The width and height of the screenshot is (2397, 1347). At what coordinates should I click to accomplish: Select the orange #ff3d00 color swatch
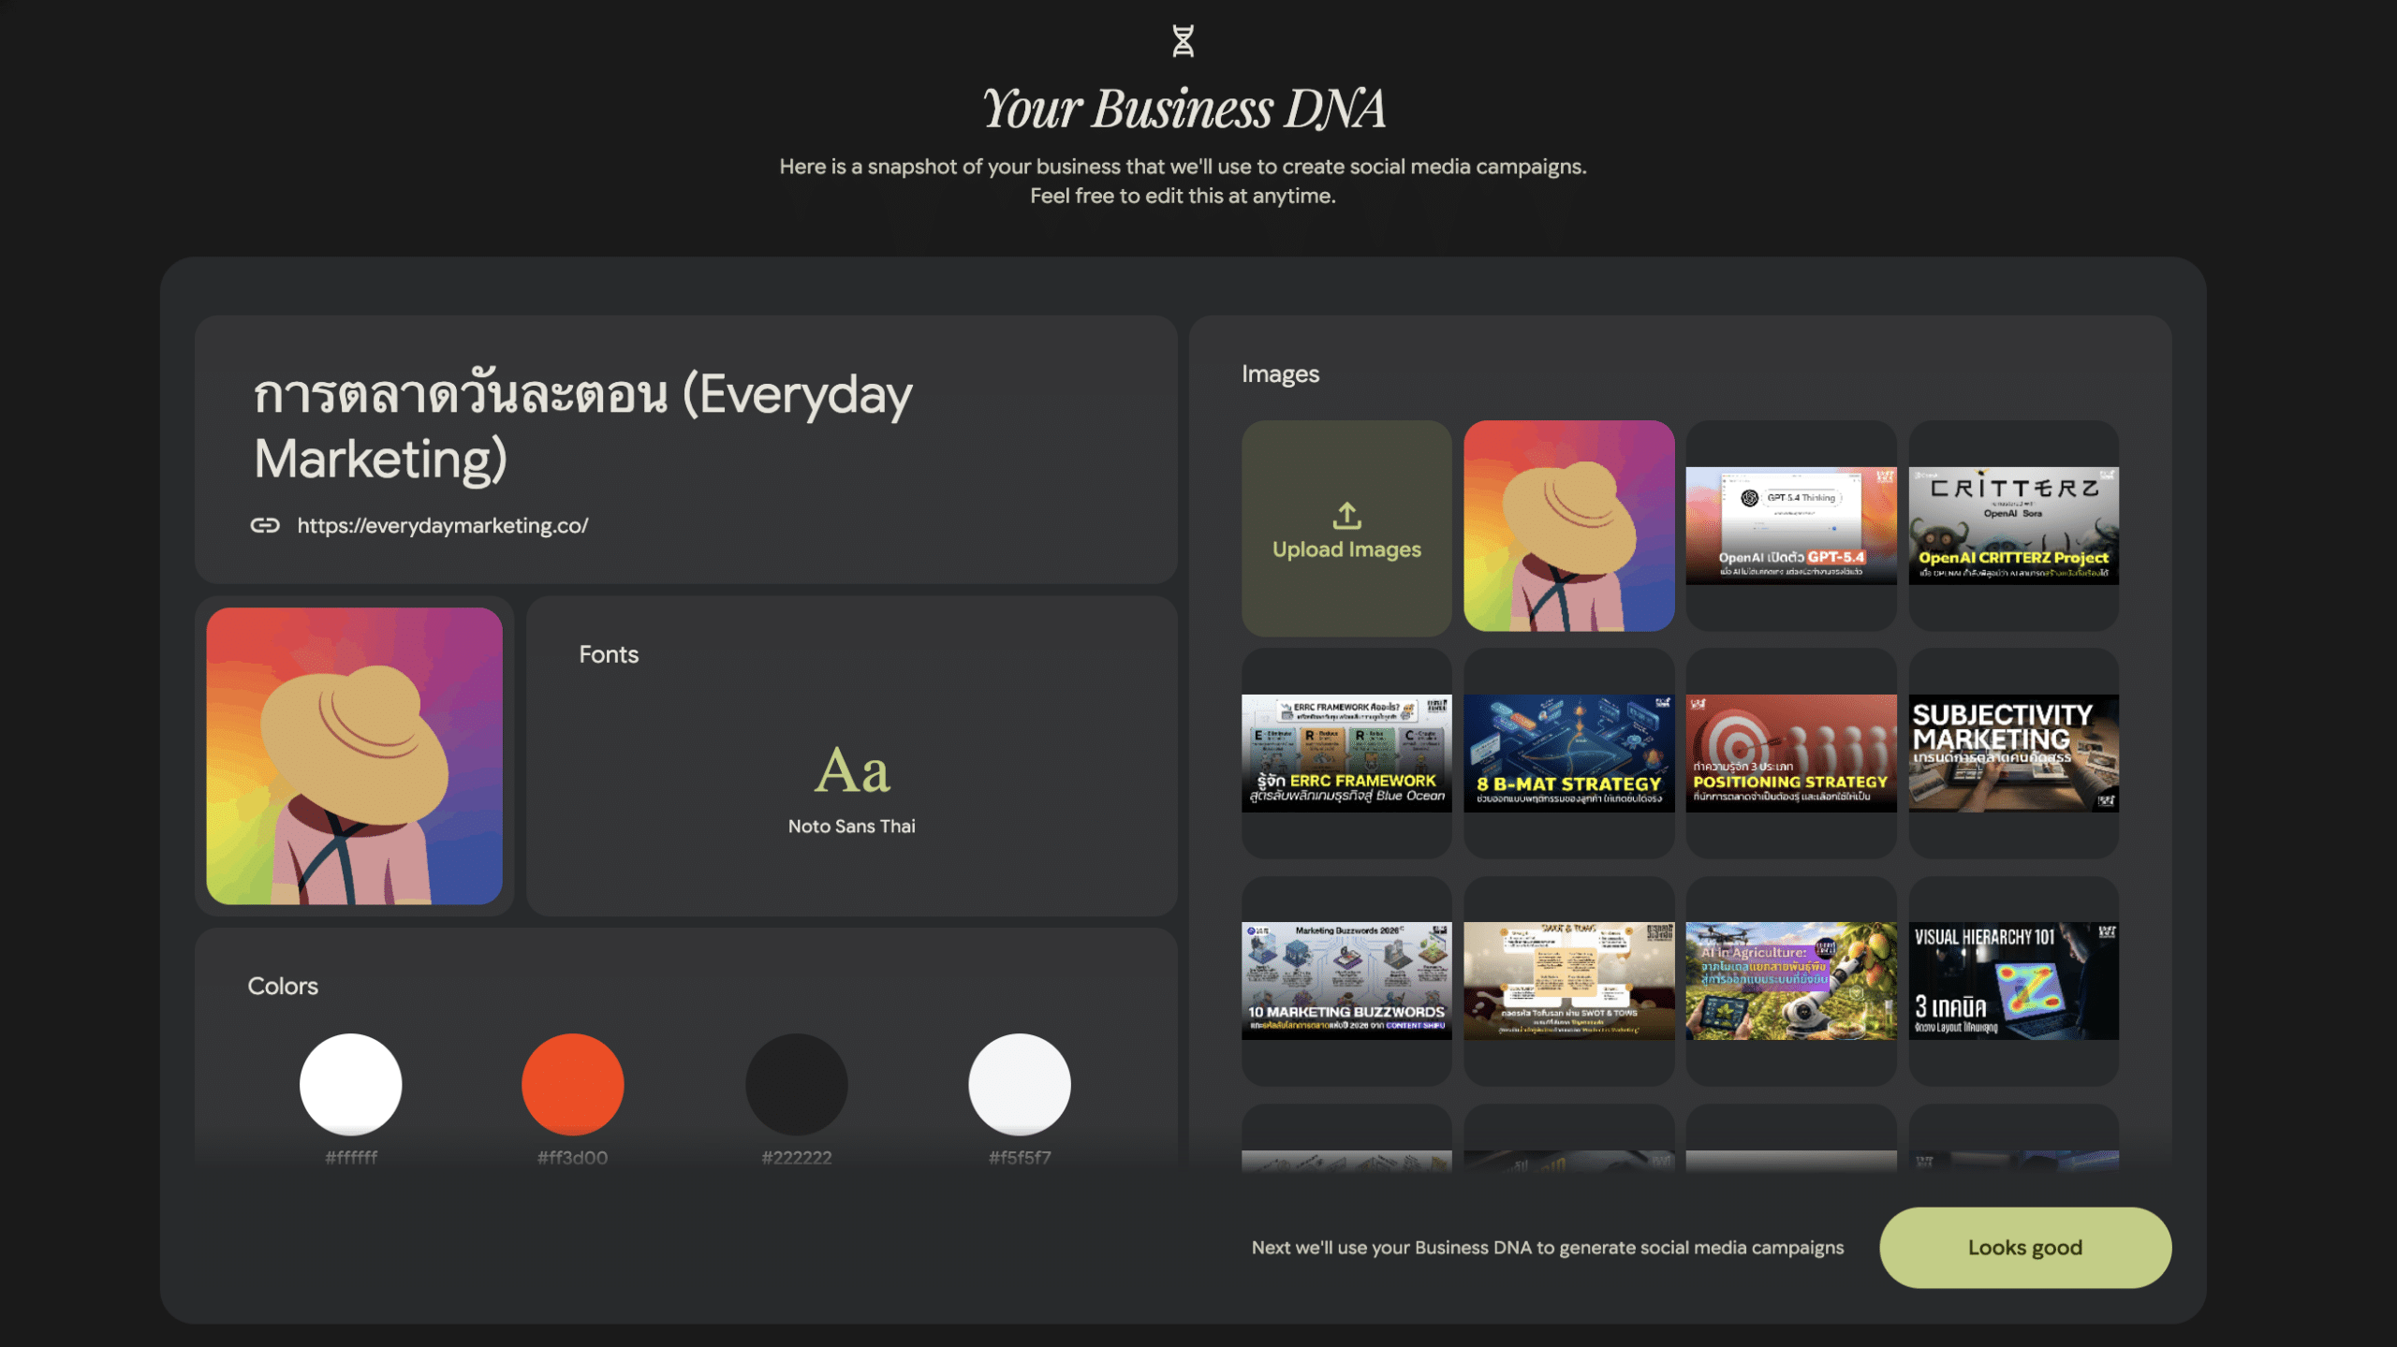572,1084
